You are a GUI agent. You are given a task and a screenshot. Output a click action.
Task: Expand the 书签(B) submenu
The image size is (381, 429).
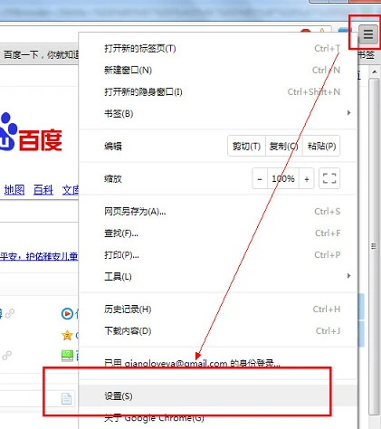pos(218,114)
